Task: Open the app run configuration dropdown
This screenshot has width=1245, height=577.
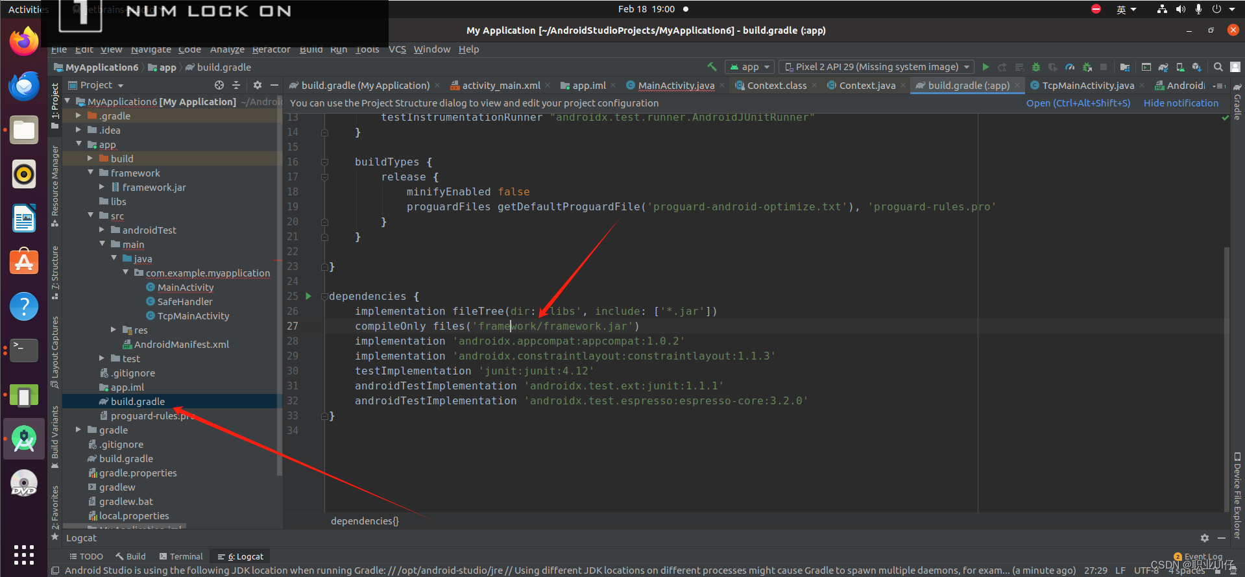Action: pyautogui.click(x=750, y=67)
